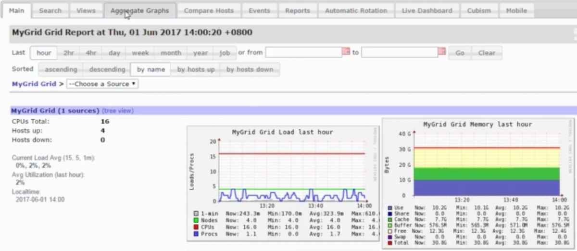Viewport: 577px width, 251px height.
Task: Choose 'descending' sort order
Action: click(x=107, y=69)
